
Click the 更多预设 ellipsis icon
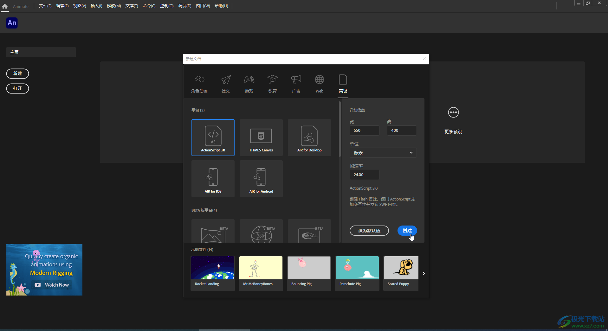453,112
